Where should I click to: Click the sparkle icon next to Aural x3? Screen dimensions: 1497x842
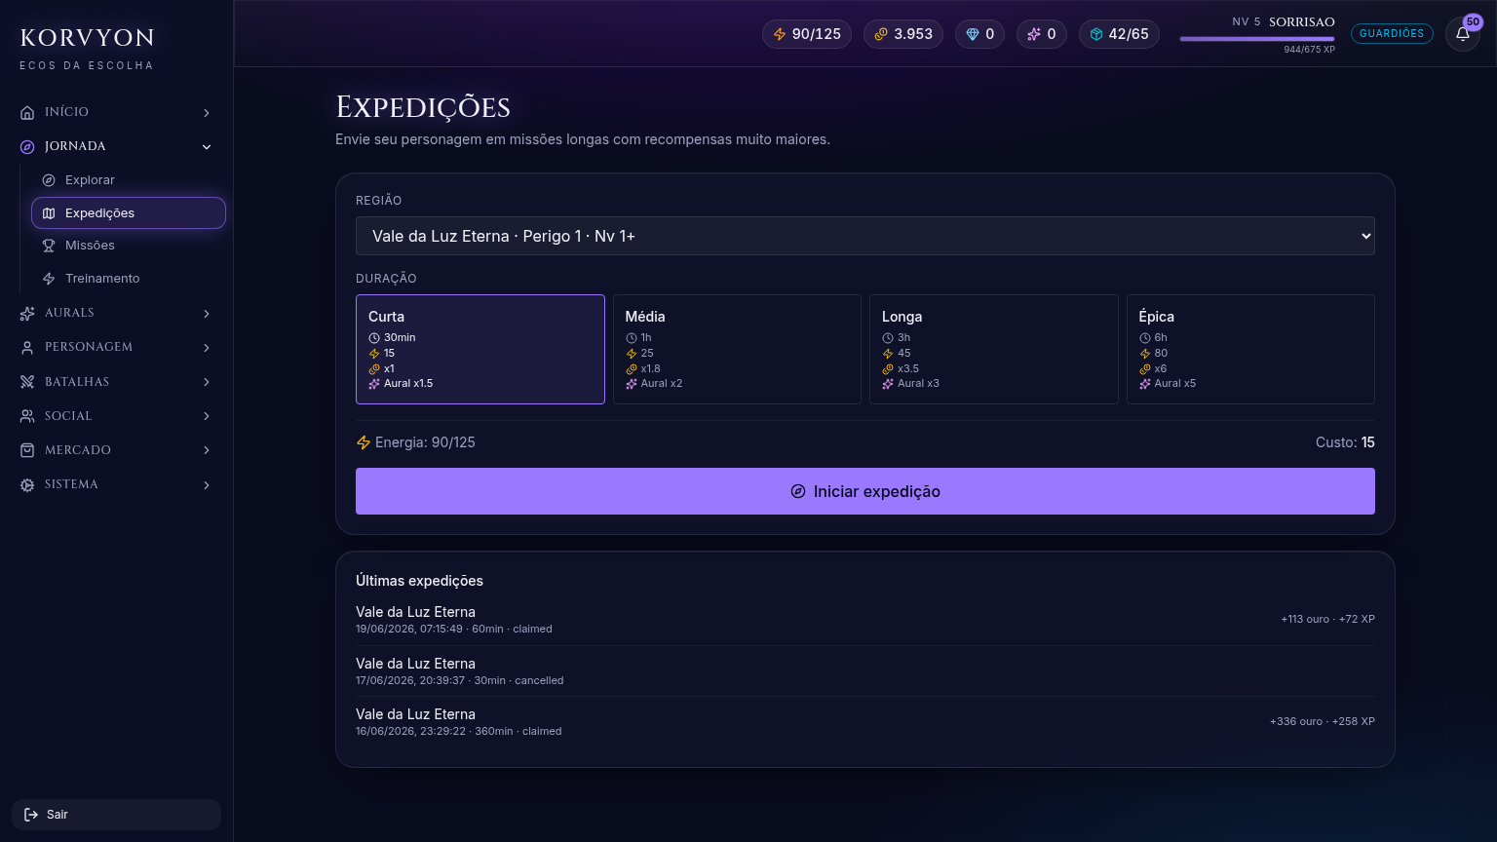click(x=888, y=384)
